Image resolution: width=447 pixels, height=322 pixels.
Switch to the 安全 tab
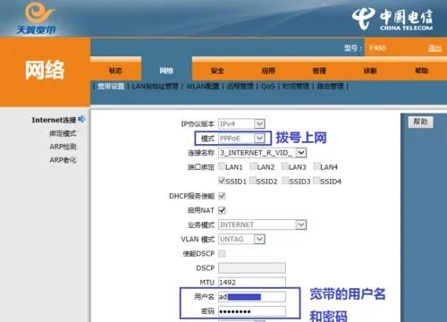point(217,71)
